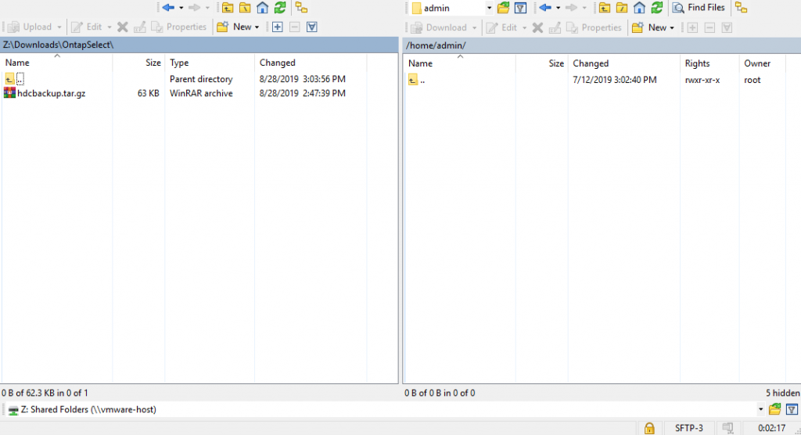Image resolution: width=801 pixels, height=435 pixels.
Task: Click the Download button
Action: pyautogui.click(x=438, y=27)
